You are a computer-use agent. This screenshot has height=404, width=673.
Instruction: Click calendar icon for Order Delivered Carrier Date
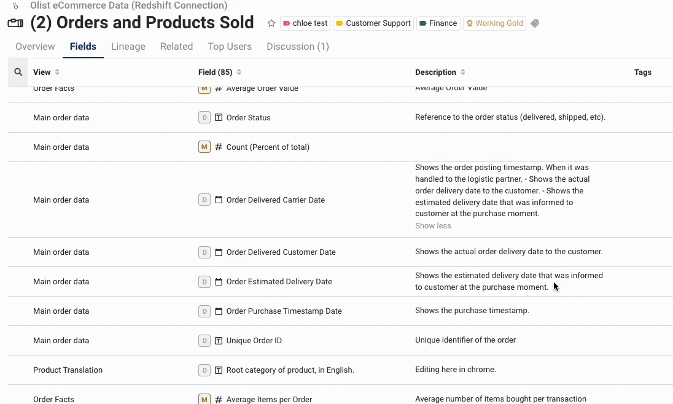[219, 200]
